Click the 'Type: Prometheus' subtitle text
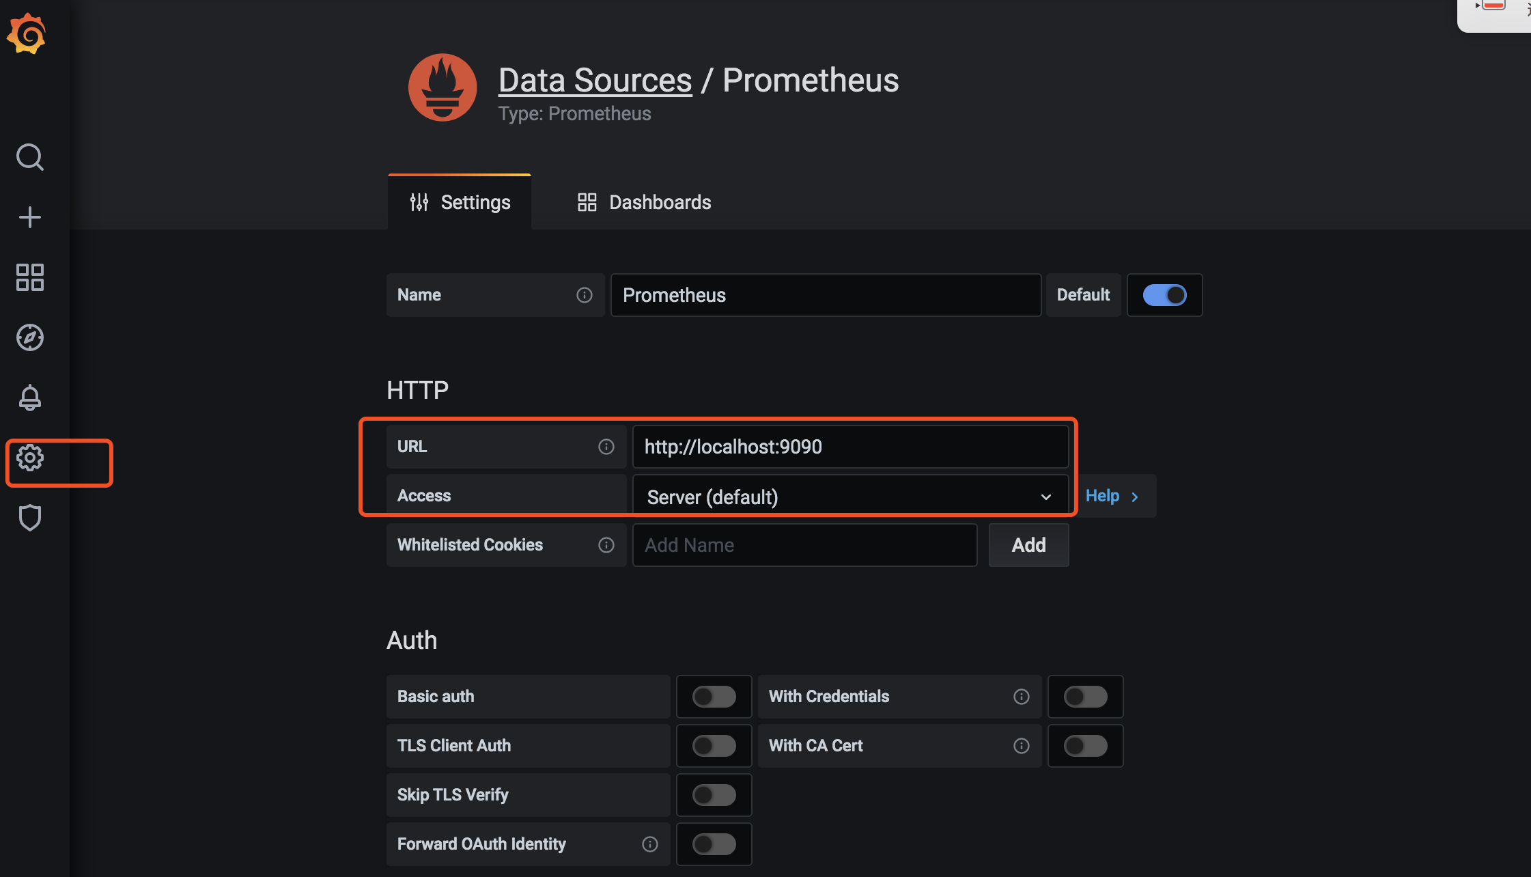This screenshot has height=877, width=1531. (575, 113)
